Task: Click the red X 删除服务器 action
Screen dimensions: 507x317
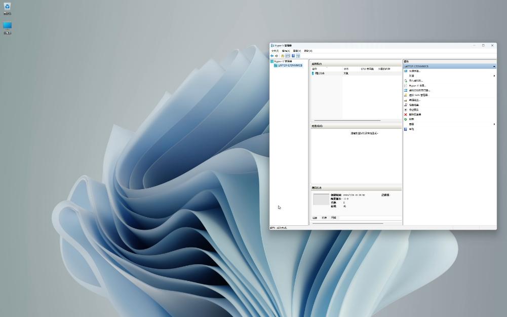Action: [x=416, y=114]
